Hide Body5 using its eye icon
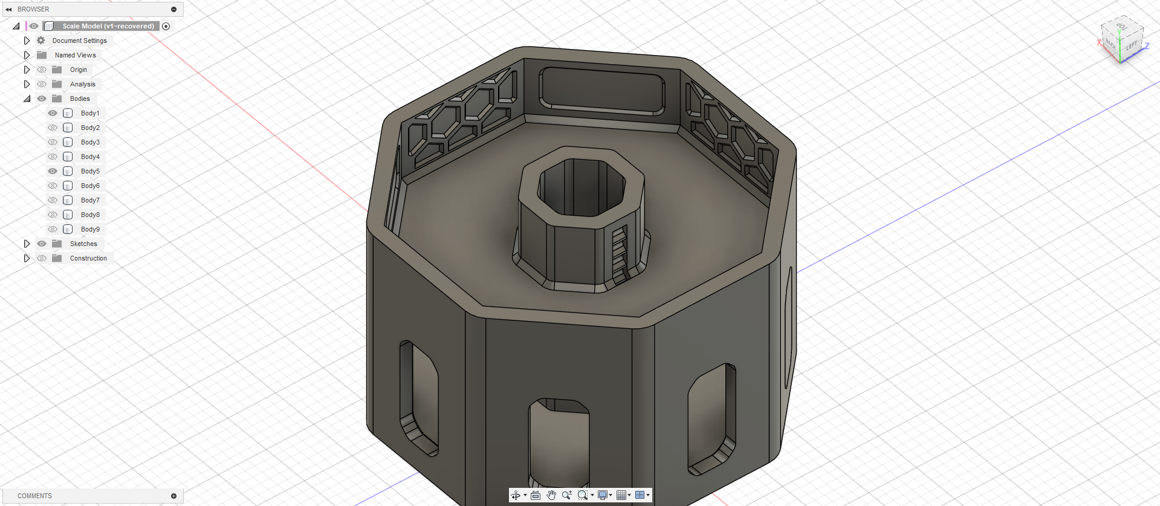The image size is (1160, 506). tap(53, 171)
